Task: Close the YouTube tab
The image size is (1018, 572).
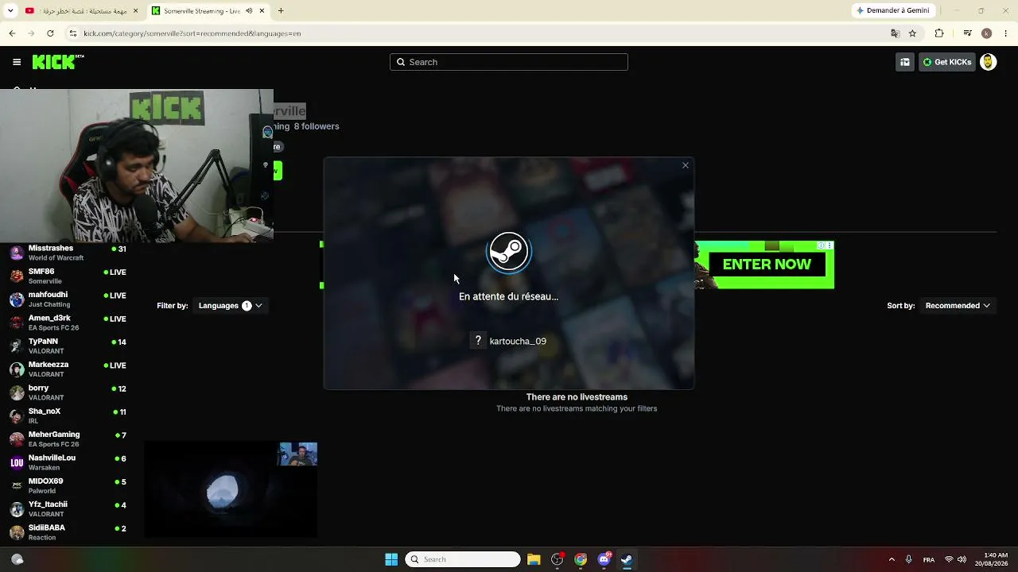Action: [134, 11]
